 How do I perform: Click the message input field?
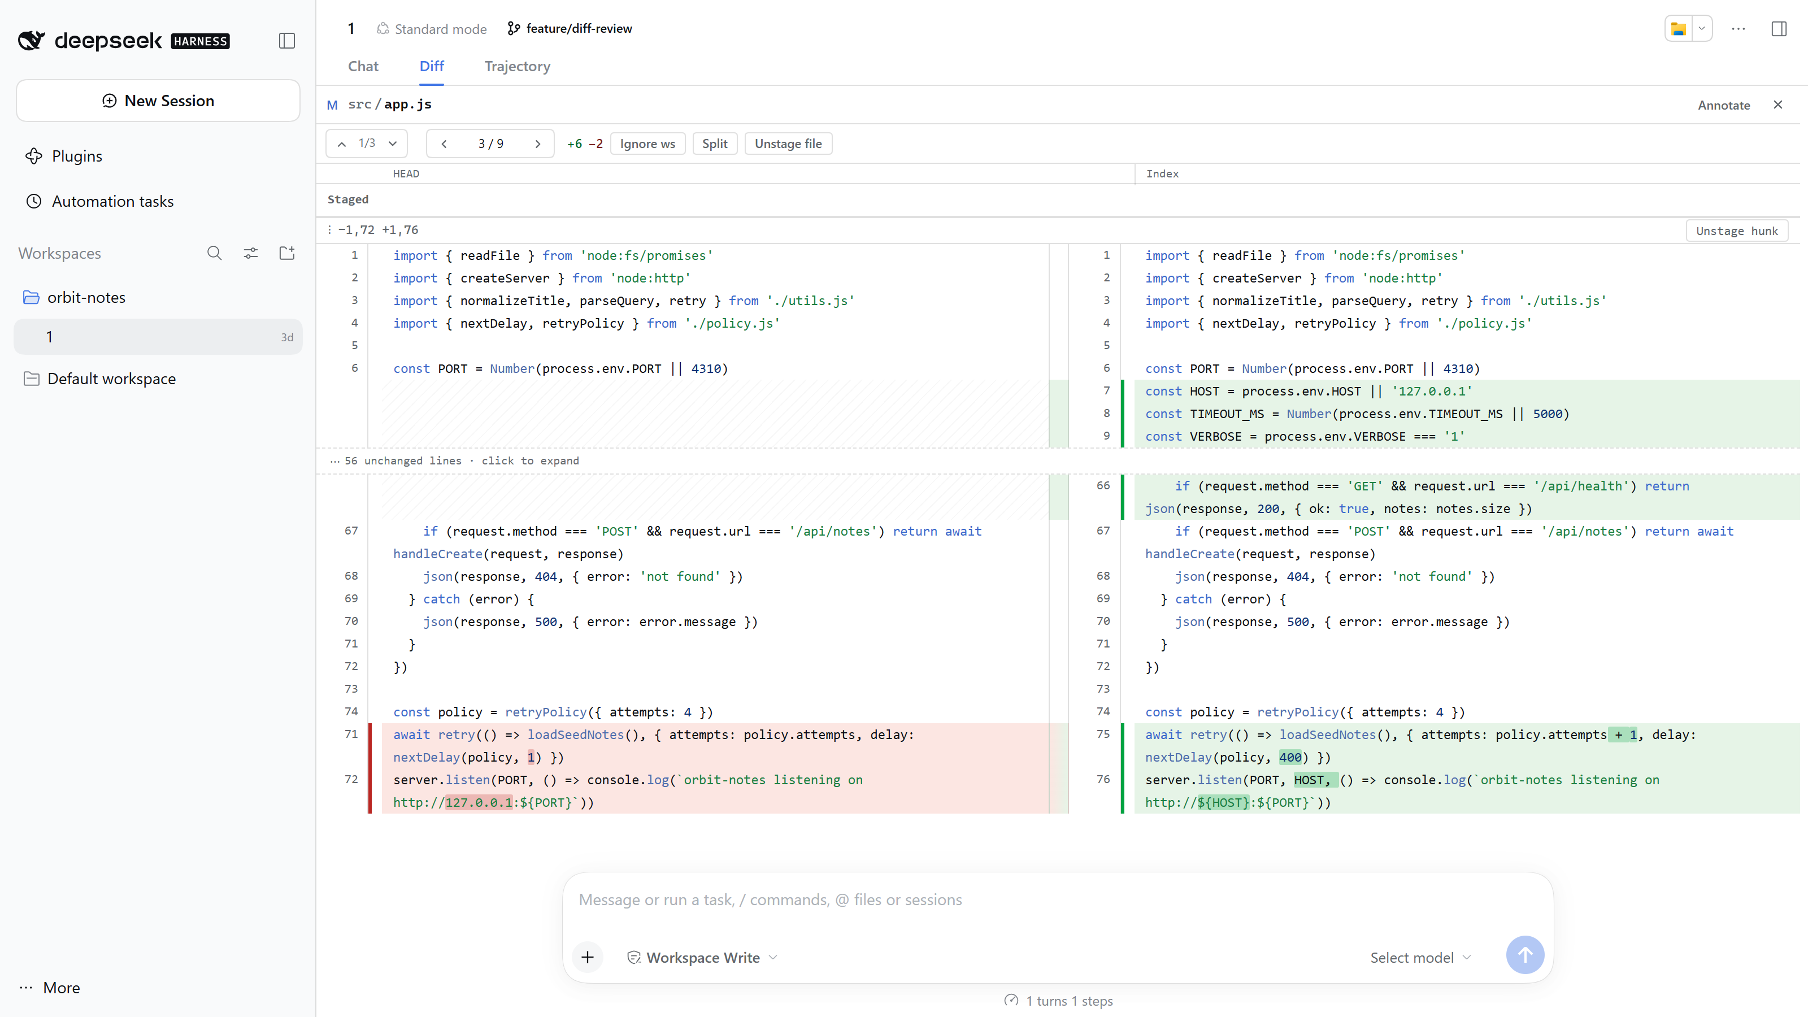point(1057,900)
